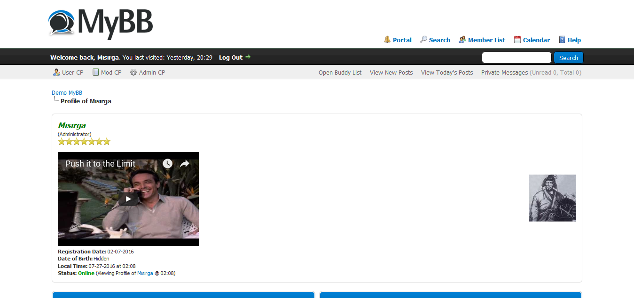The height and width of the screenshot is (298, 634).
Task: Click the video title Push it to the Limit
Action: [x=100, y=164]
